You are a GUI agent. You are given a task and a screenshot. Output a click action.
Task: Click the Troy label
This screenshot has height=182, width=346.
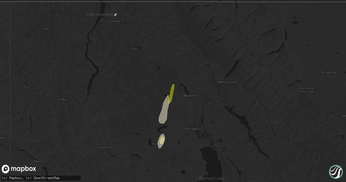click(x=27, y=88)
